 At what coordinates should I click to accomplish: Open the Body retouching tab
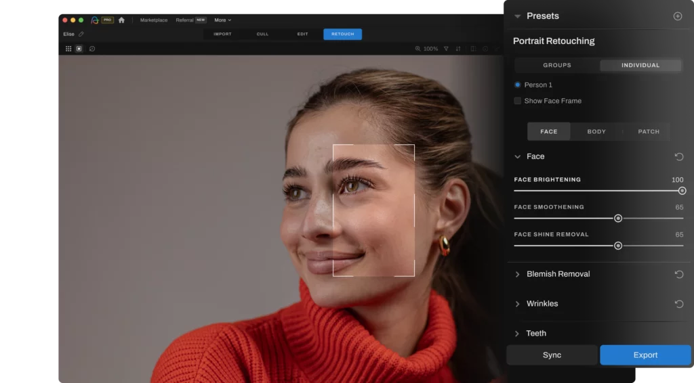click(596, 131)
